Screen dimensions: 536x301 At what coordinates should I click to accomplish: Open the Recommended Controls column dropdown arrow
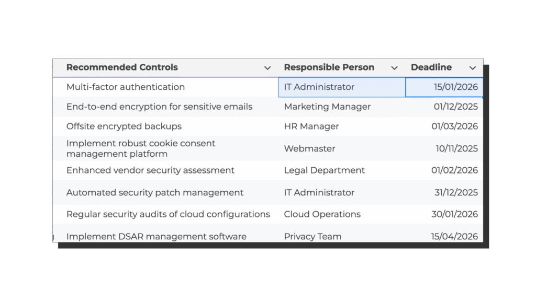click(267, 68)
